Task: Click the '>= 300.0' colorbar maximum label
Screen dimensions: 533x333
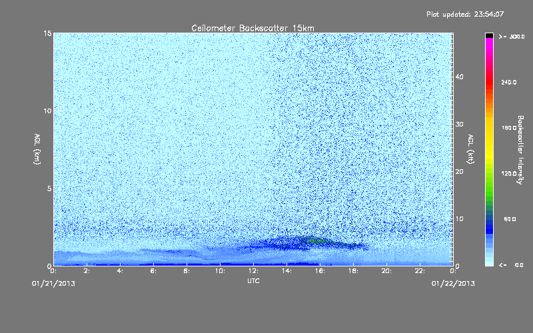Action: pos(512,37)
